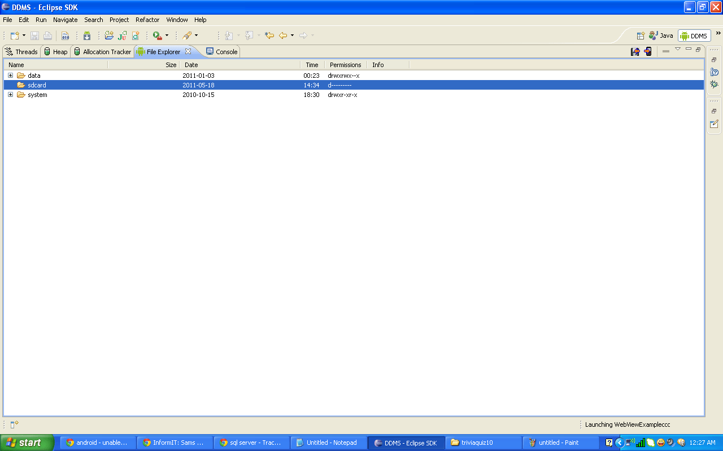Open the Help menu

click(201, 20)
